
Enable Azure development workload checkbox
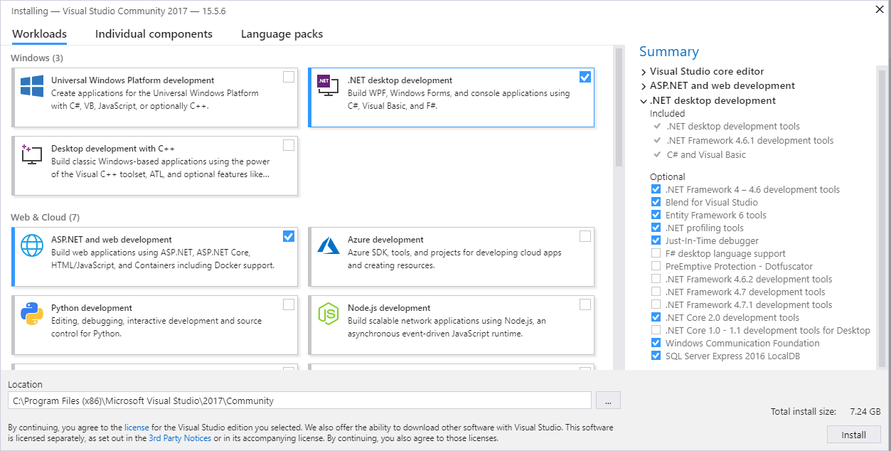(585, 236)
